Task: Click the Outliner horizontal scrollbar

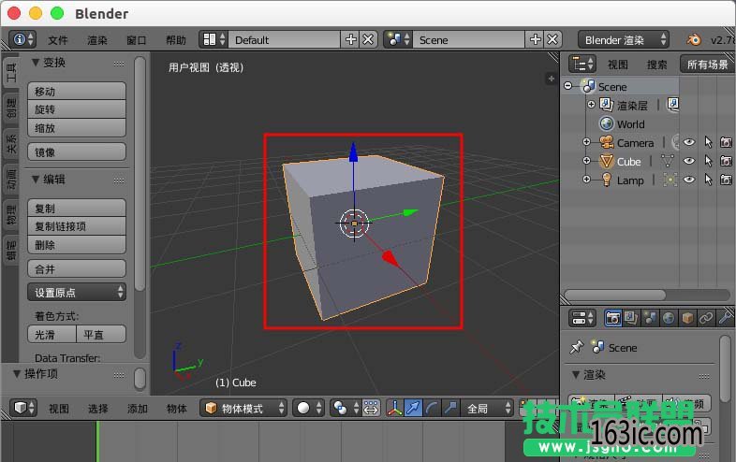Action: coord(614,295)
